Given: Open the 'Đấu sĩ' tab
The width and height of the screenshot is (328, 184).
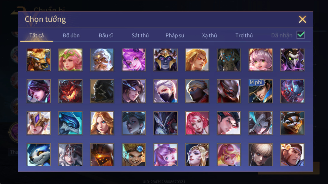Looking at the screenshot, I should click(x=106, y=35).
